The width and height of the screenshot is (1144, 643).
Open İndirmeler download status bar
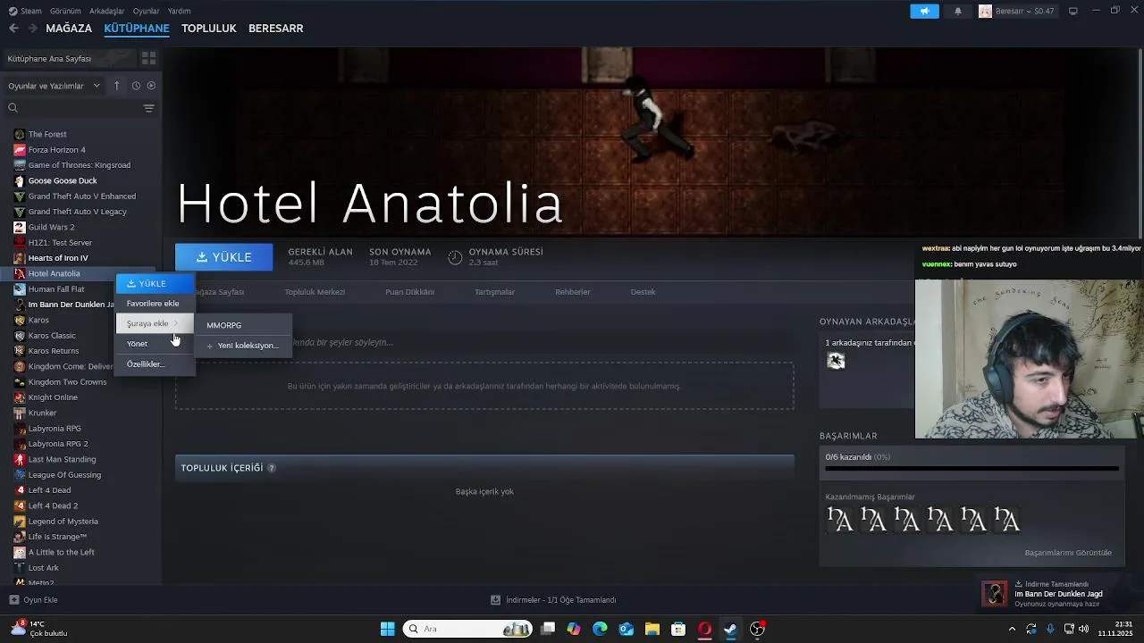click(553, 600)
